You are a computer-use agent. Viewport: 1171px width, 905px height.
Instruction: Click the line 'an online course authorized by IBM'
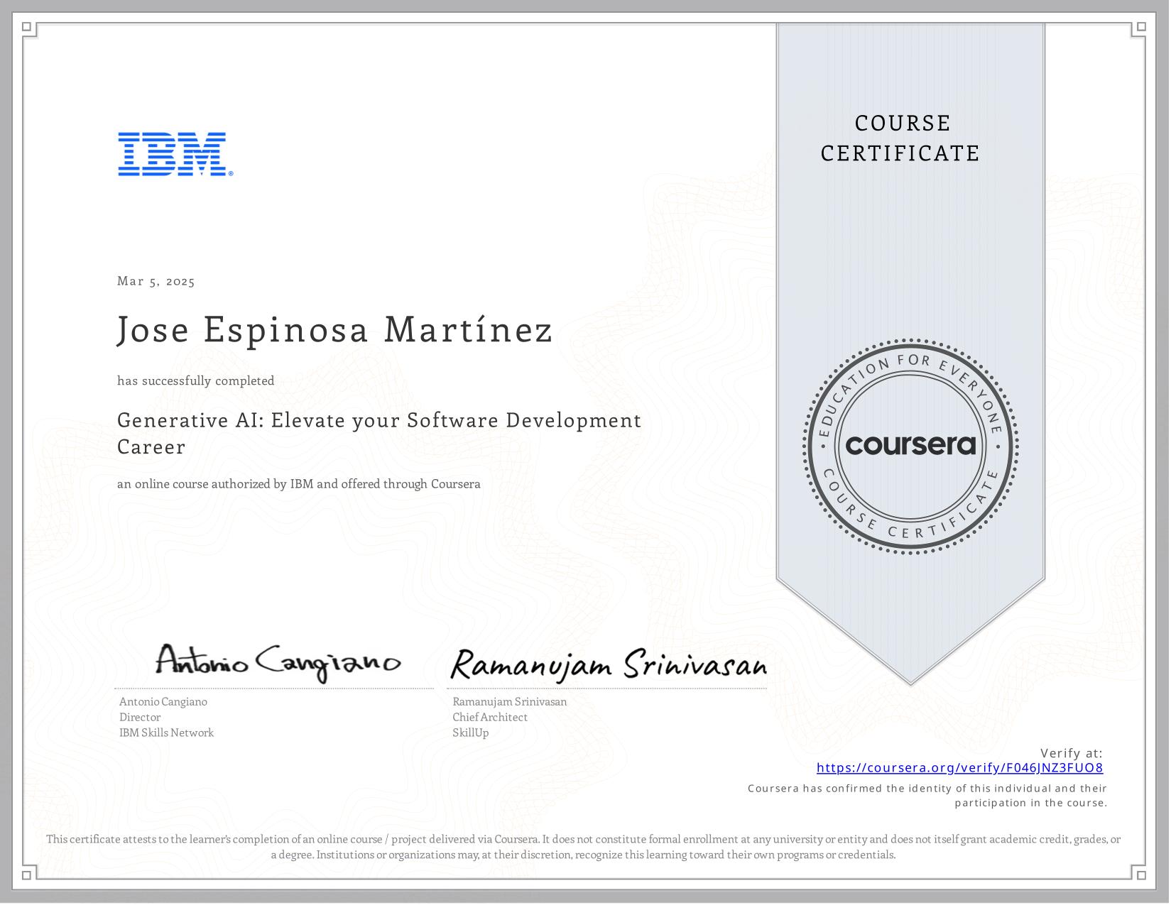(x=299, y=484)
